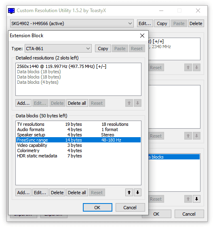This screenshot has width=213, height=229.
Task: Confirm Extension Block with OK
Action: (97, 208)
